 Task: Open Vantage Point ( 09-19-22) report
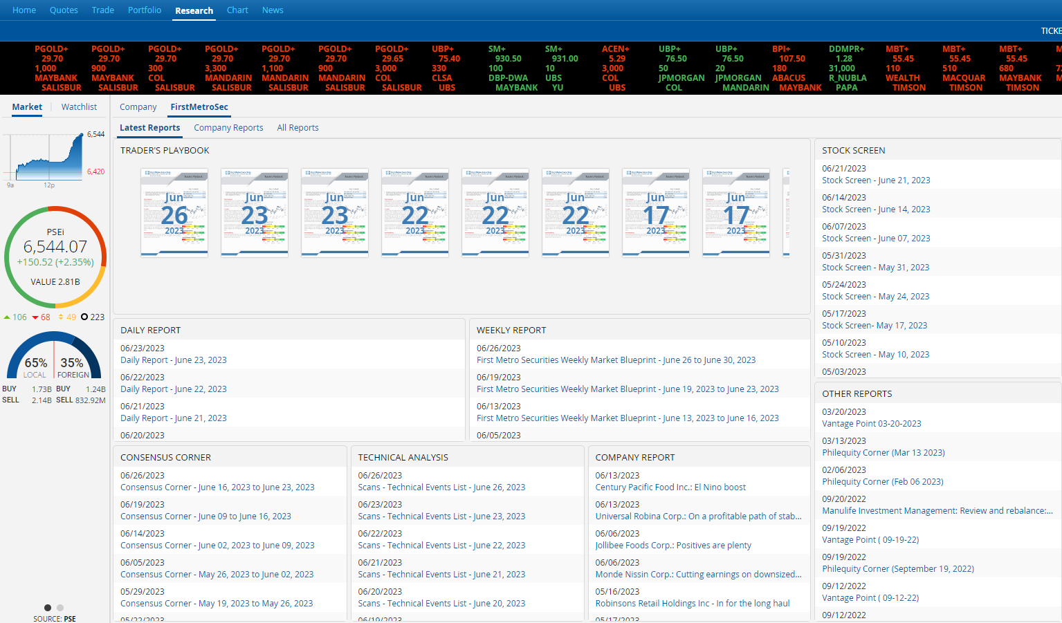[x=870, y=540]
